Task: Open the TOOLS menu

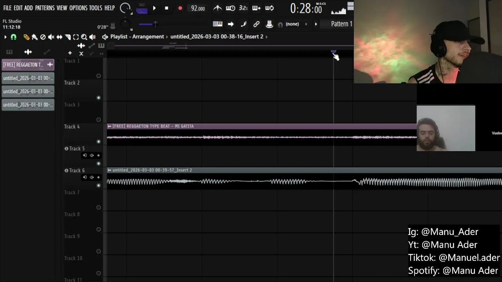Action: [x=96, y=8]
